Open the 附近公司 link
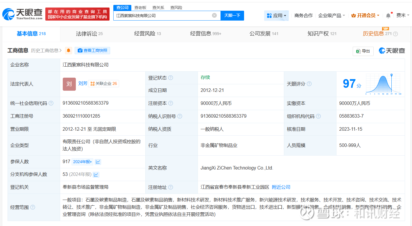The height and width of the screenshot is (226, 412). pos(281,187)
